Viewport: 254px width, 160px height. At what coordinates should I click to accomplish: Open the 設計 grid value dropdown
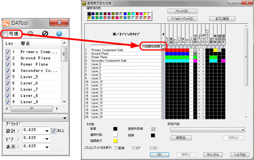pyautogui.click(x=47, y=131)
